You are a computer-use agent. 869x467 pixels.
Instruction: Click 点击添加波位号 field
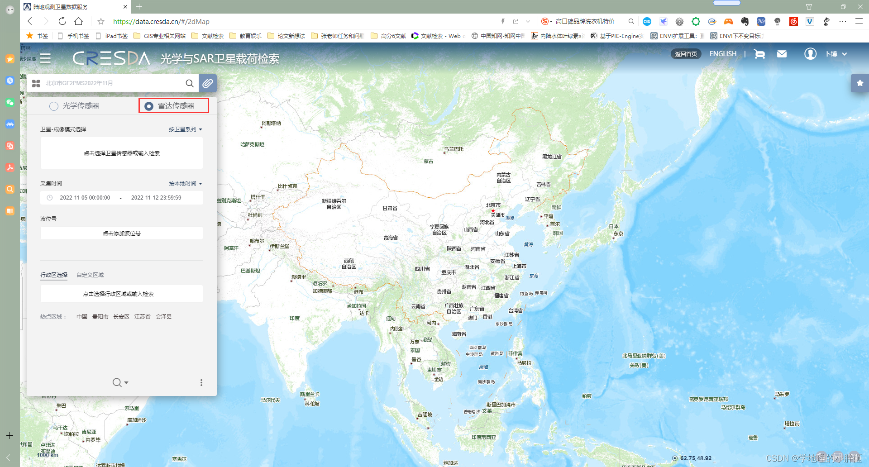click(x=122, y=233)
